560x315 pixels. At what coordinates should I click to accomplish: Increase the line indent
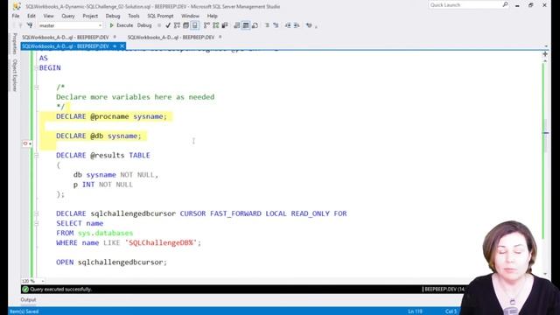pyautogui.click(x=297, y=25)
